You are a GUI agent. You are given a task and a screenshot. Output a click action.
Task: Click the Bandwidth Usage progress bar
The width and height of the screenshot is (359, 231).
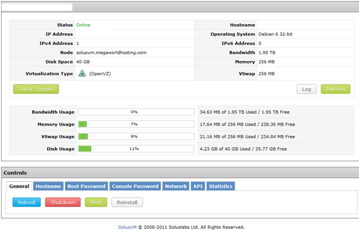pyautogui.click(x=136, y=112)
